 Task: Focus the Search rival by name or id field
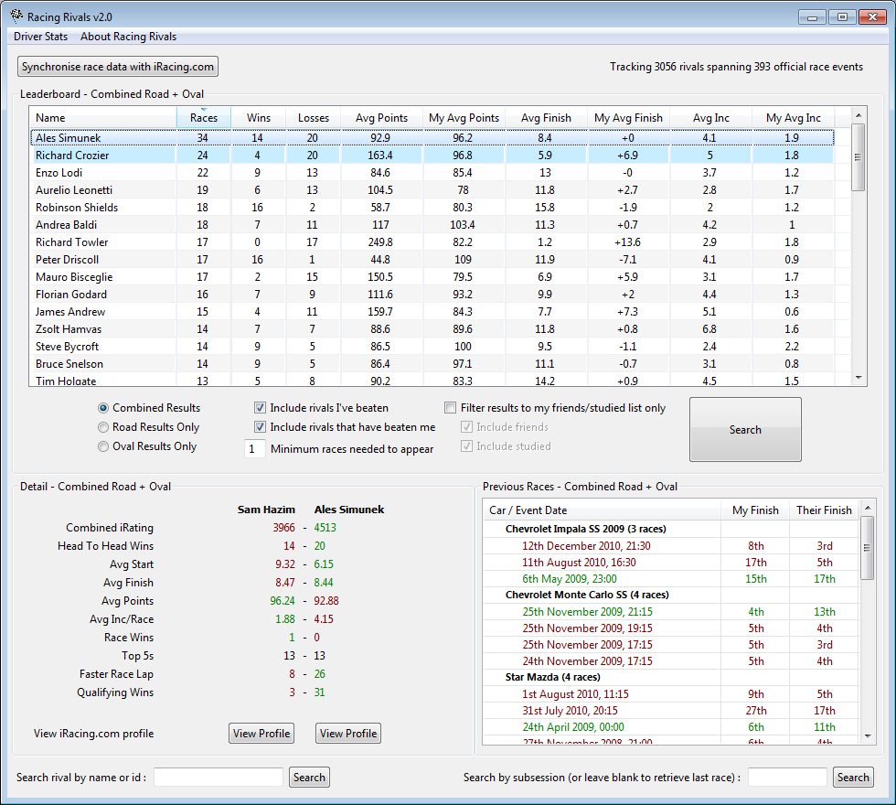click(x=219, y=778)
